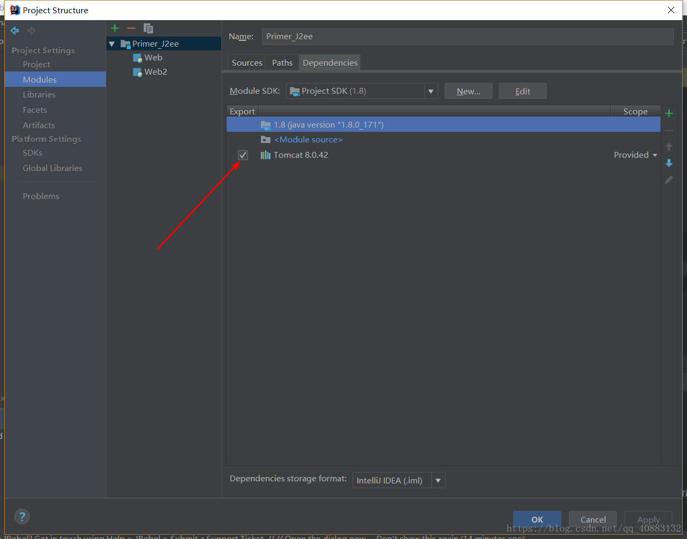Open the Module SDK dropdown

pos(431,91)
